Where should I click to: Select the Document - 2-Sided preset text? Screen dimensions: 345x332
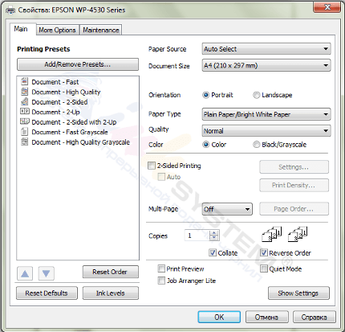pyautogui.click(x=59, y=102)
